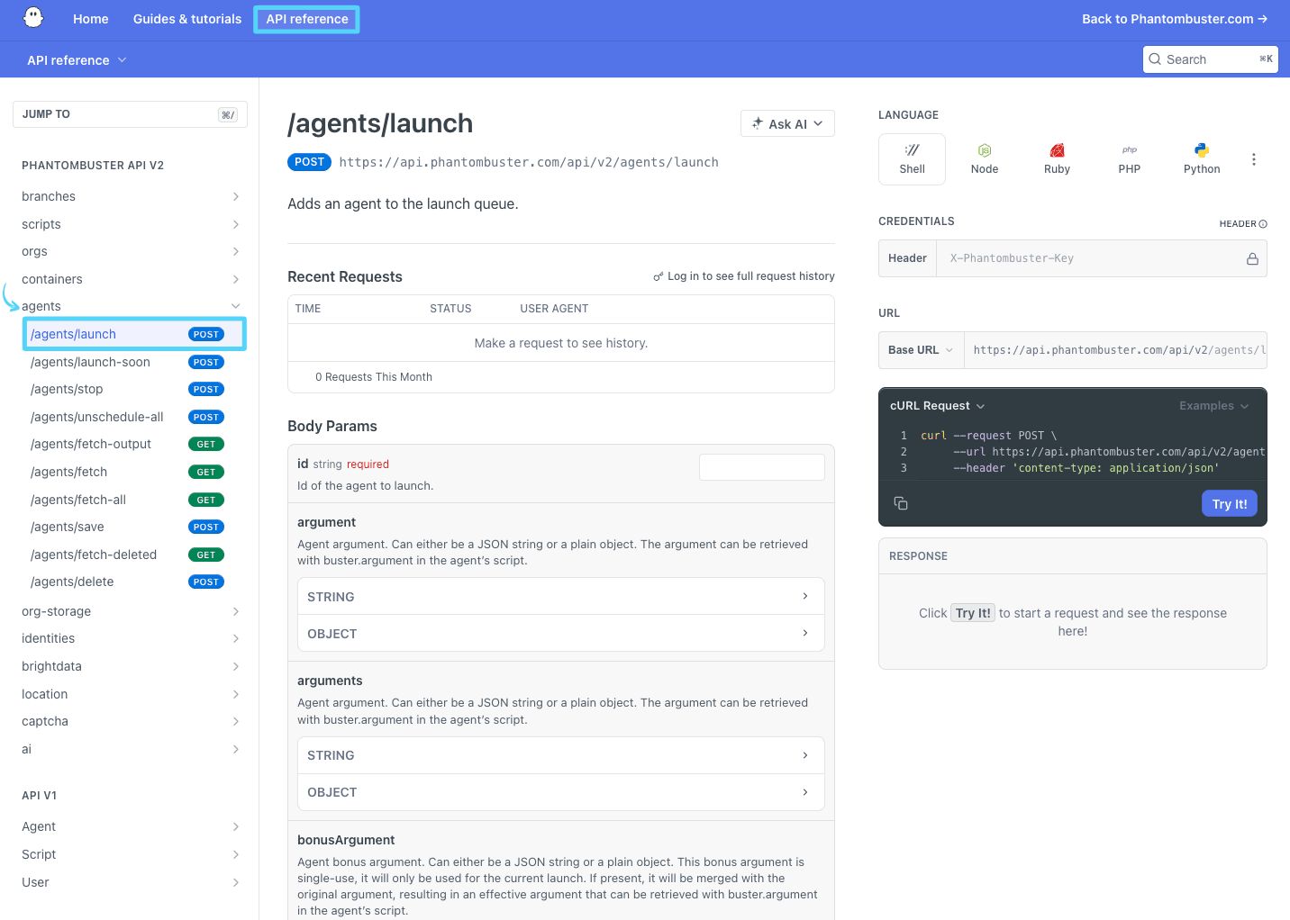Expand the brightdata section
Image resolution: width=1290 pixels, height=920 pixels.
tap(130, 666)
